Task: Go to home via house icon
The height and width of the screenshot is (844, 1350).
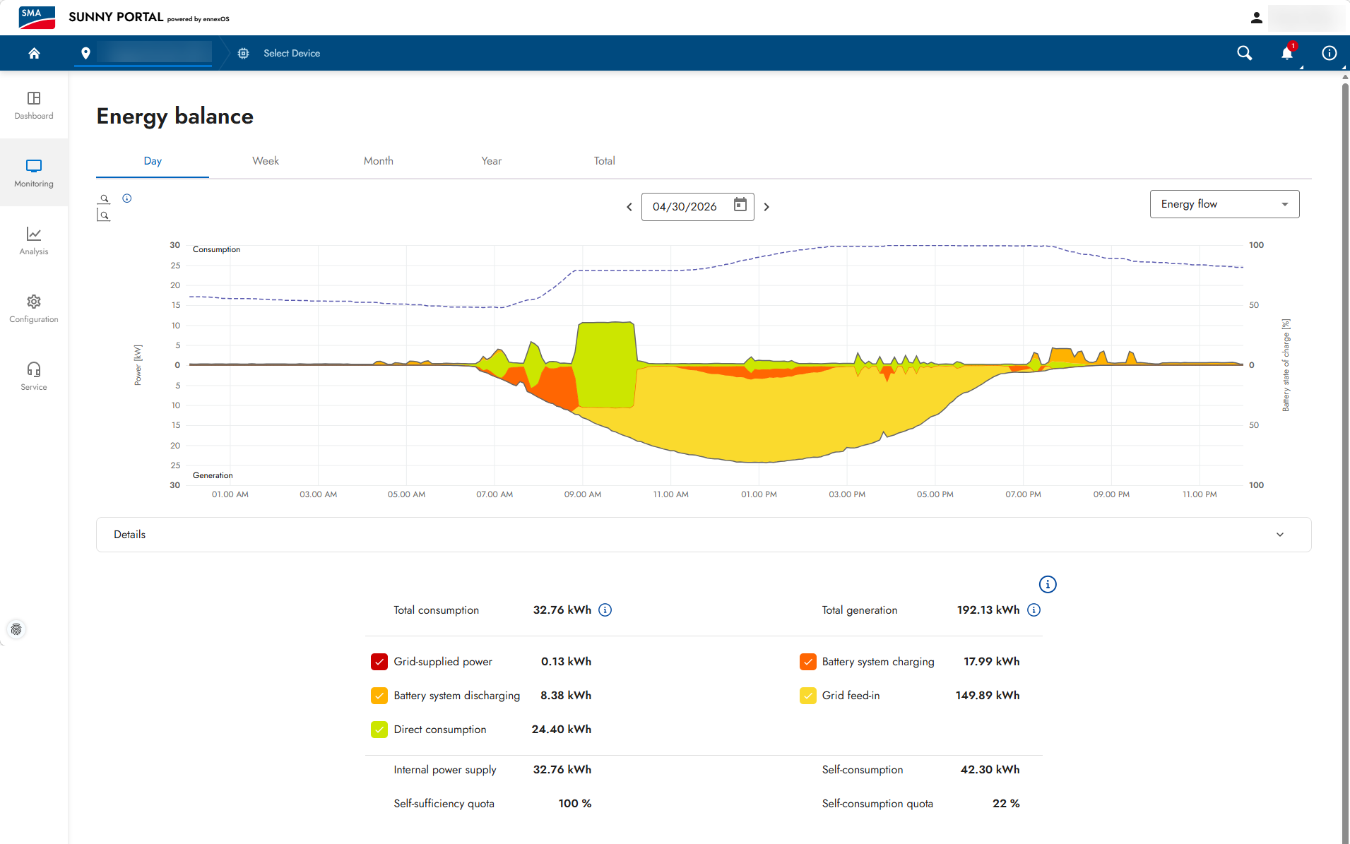Action: [34, 53]
